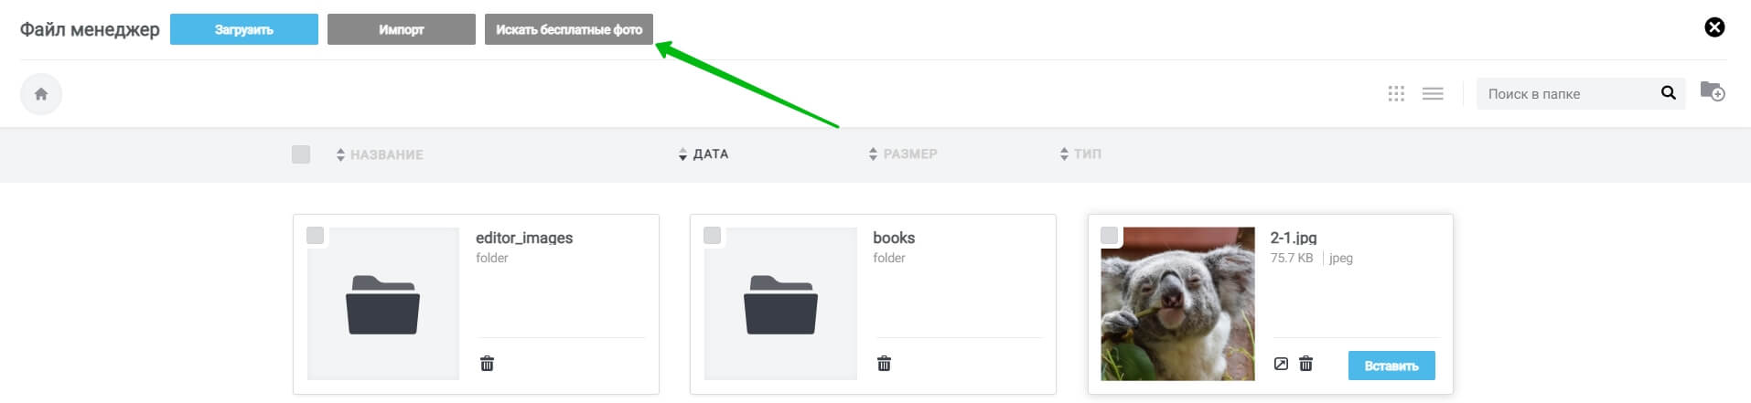The image size is (1751, 403).
Task: Switch to grid view icon
Action: click(1396, 93)
